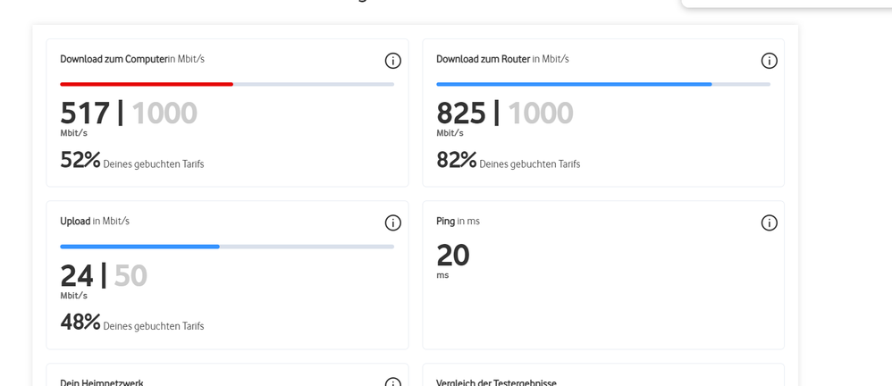Select the 24 Mbit/s upload value
Viewport: 892px width, 386px height.
click(76, 276)
